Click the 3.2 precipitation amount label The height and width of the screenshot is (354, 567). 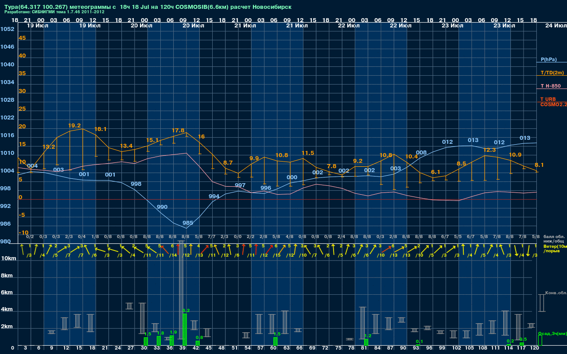[186, 311]
